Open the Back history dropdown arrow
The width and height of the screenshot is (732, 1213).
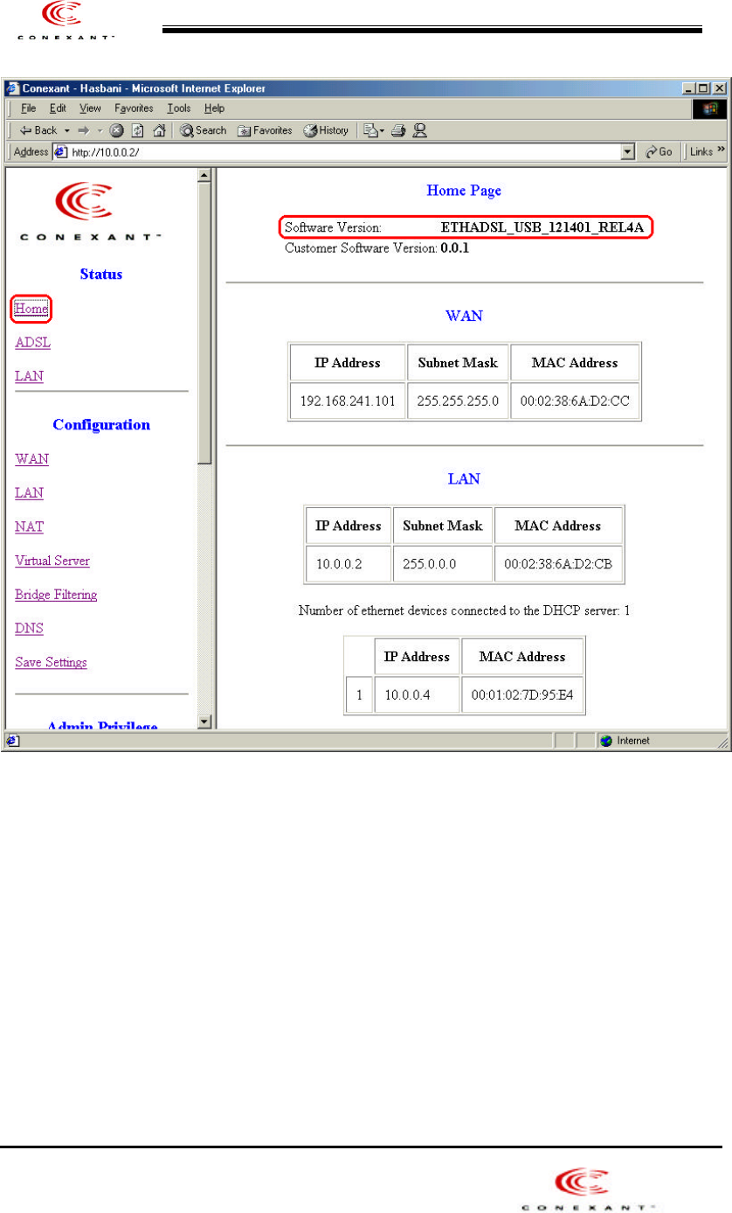pyautogui.click(x=66, y=130)
